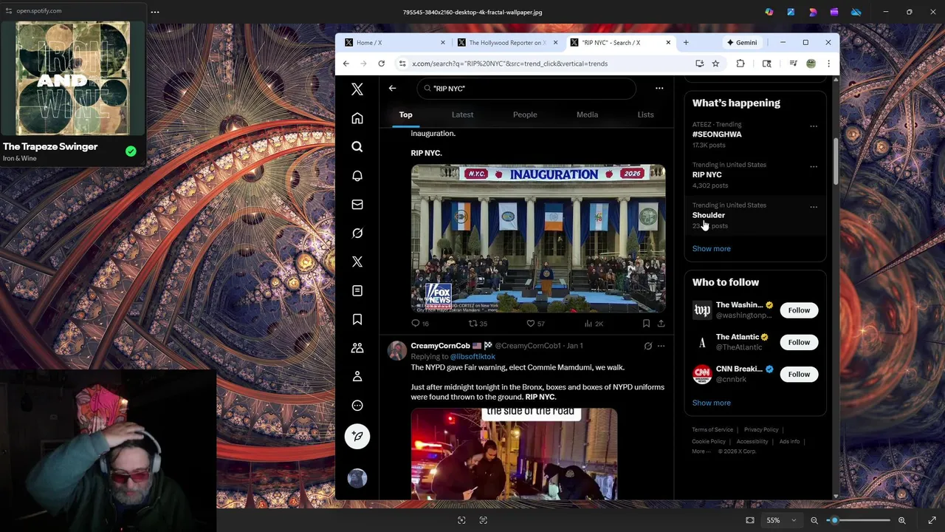Click the account avatar at sidebar bottom
This screenshot has height=532, width=945.
tap(357, 478)
